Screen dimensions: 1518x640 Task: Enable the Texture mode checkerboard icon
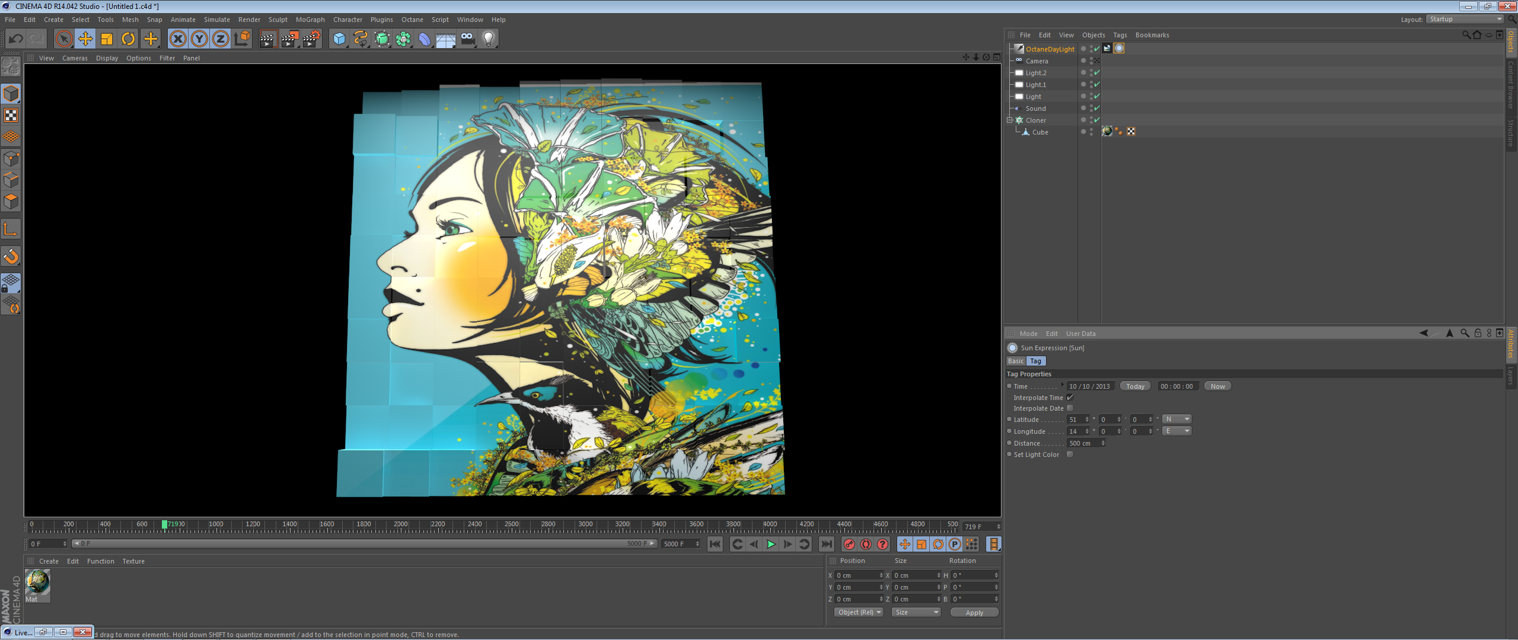pyautogui.click(x=11, y=116)
